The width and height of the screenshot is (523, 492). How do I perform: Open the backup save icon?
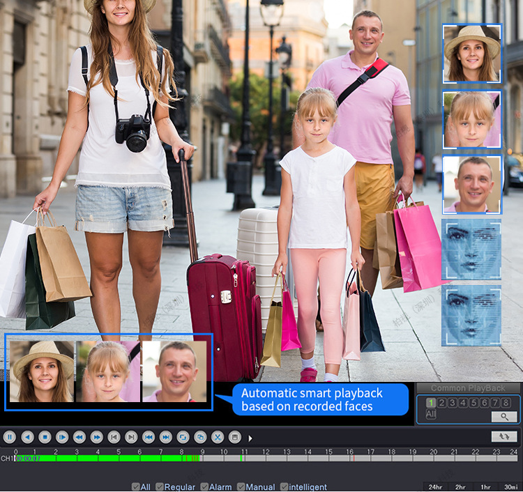[x=235, y=437]
